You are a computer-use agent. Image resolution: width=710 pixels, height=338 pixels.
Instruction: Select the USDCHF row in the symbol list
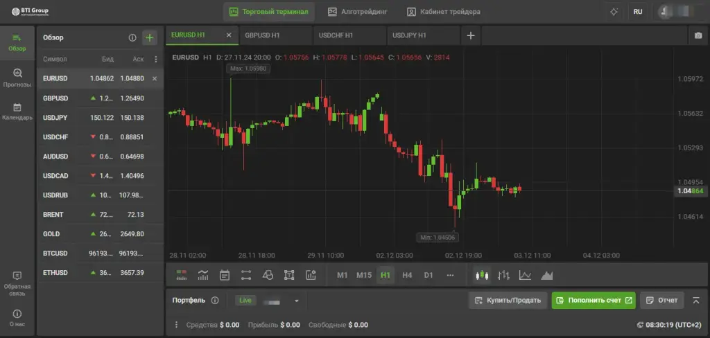click(x=100, y=137)
